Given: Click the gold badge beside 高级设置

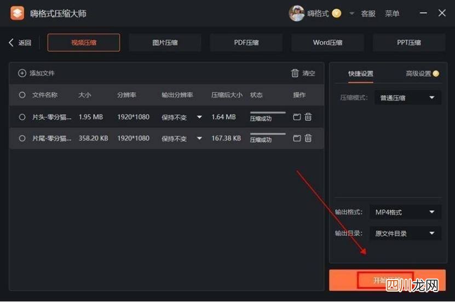Looking at the screenshot, I should tap(436, 74).
